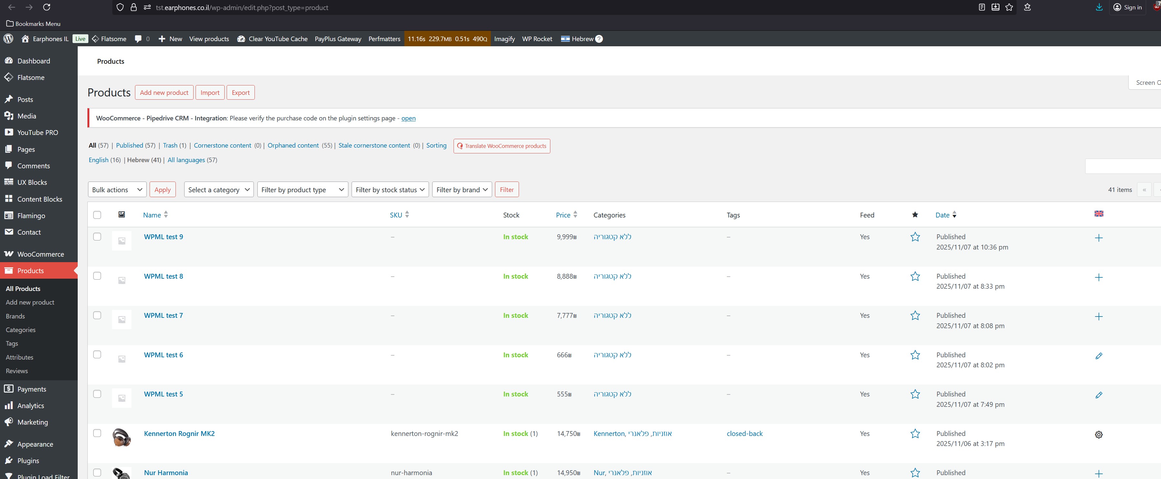This screenshot has height=479, width=1161.
Task: Click the browser reload icon
Action: (46, 7)
